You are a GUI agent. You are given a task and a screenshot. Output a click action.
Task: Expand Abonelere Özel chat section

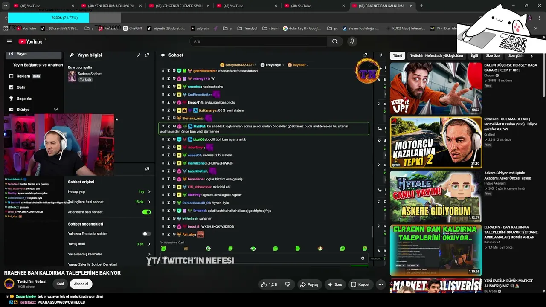(x=173, y=242)
